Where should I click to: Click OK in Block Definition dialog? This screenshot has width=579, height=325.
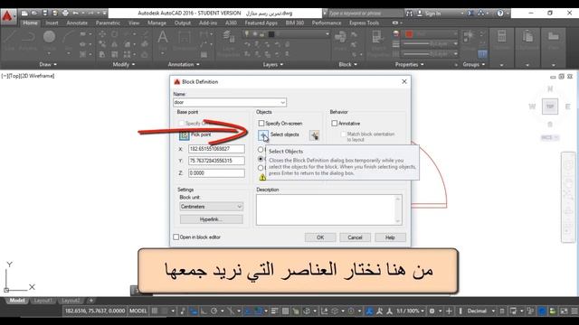(x=320, y=237)
